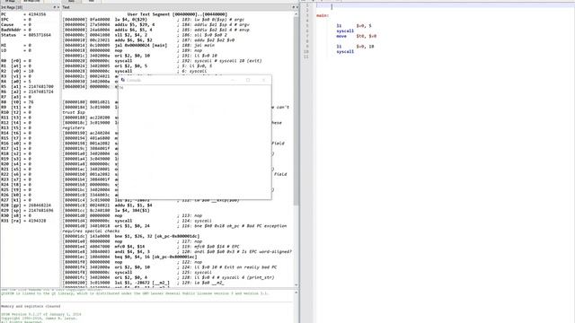Screen dimensions: 575x323
Task: Click the li $v0, 5 line in the editor
Action: [x=354, y=26]
